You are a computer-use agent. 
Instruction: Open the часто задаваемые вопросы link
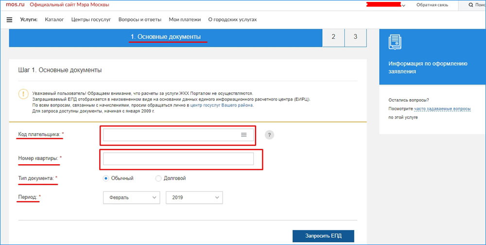tap(442, 109)
